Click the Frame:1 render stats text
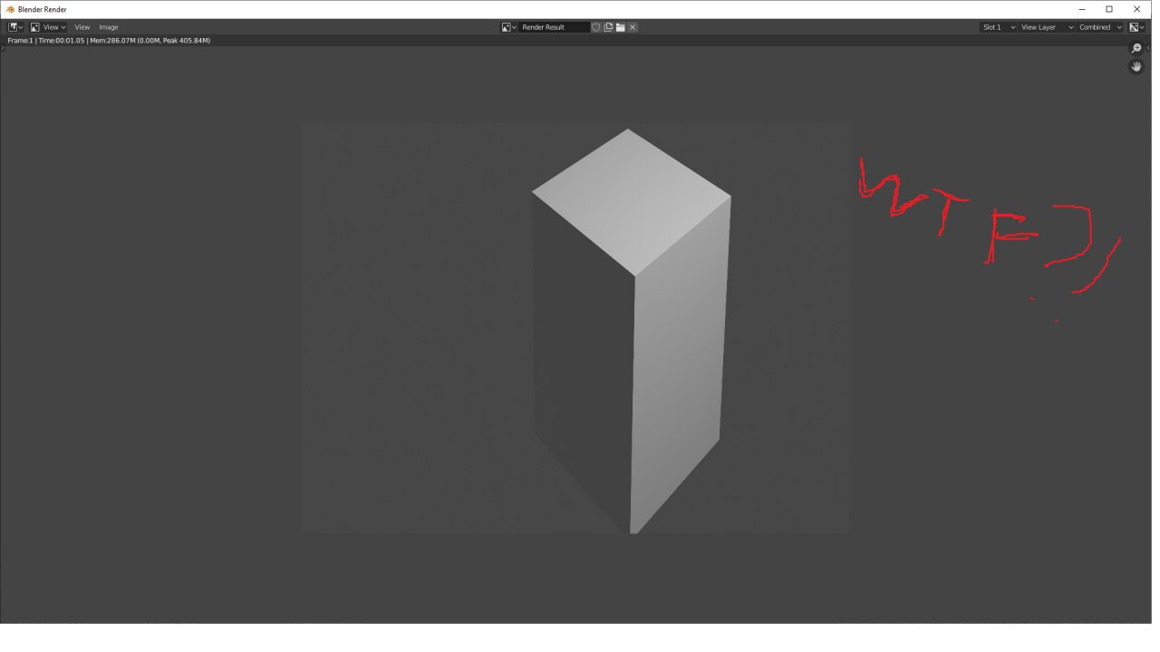This screenshot has height=652, width=1160. 109,41
